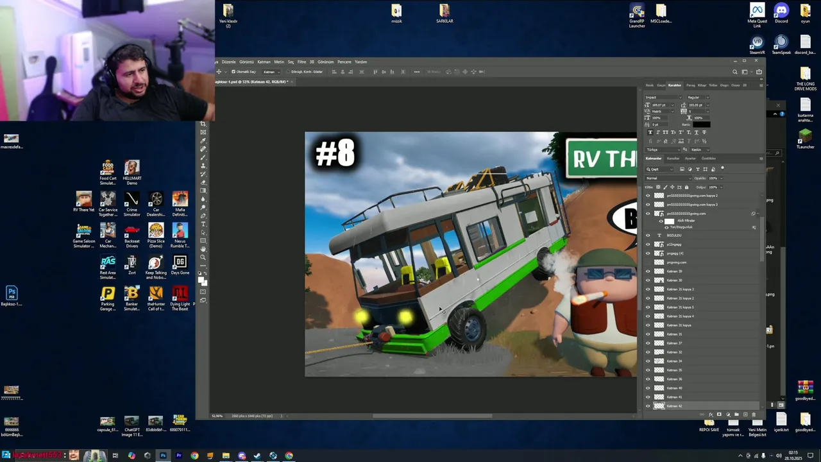Select the Horizontal Type tool
Image resolution: width=821 pixels, height=462 pixels.
(x=203, y=223)
